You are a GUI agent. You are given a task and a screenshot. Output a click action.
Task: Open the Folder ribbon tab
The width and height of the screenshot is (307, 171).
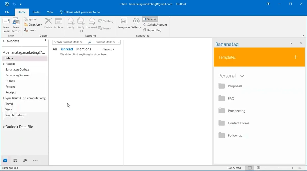pyautogui.click(x=36, y=12)
